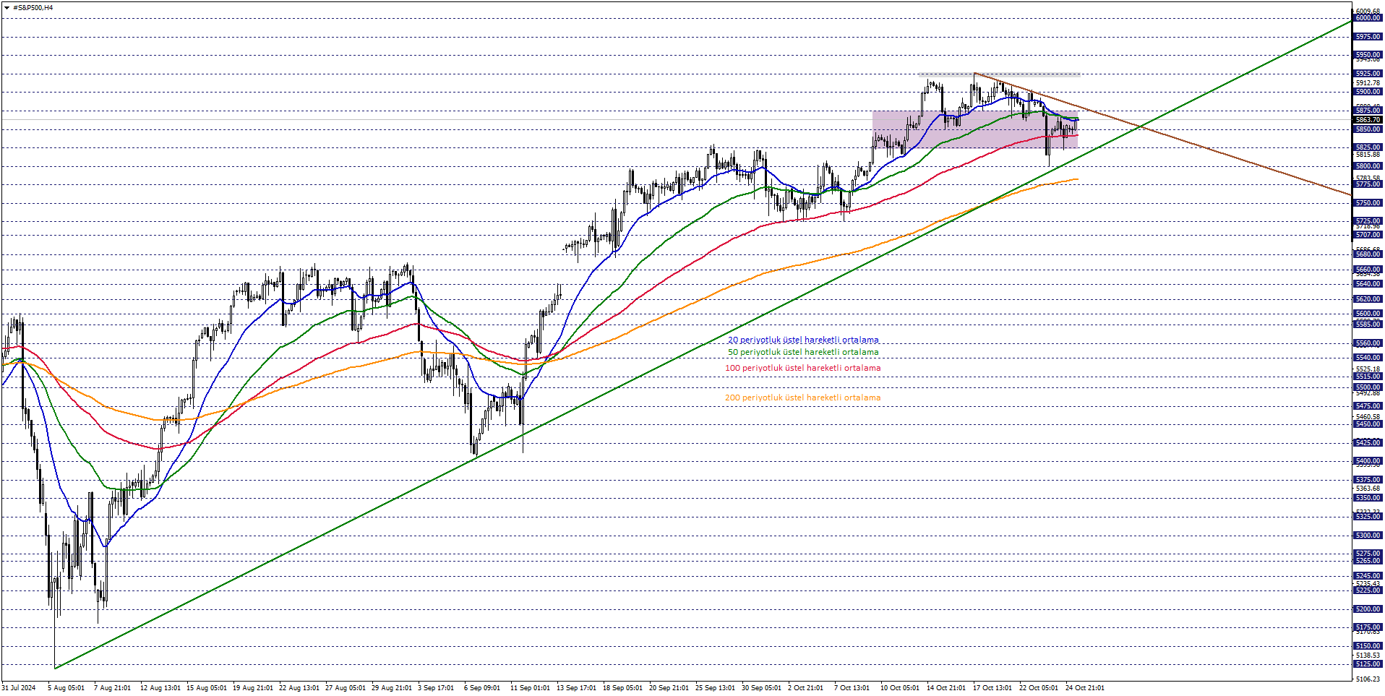
Task: Click the 5975.00 level price tag
Action: 1368,37
